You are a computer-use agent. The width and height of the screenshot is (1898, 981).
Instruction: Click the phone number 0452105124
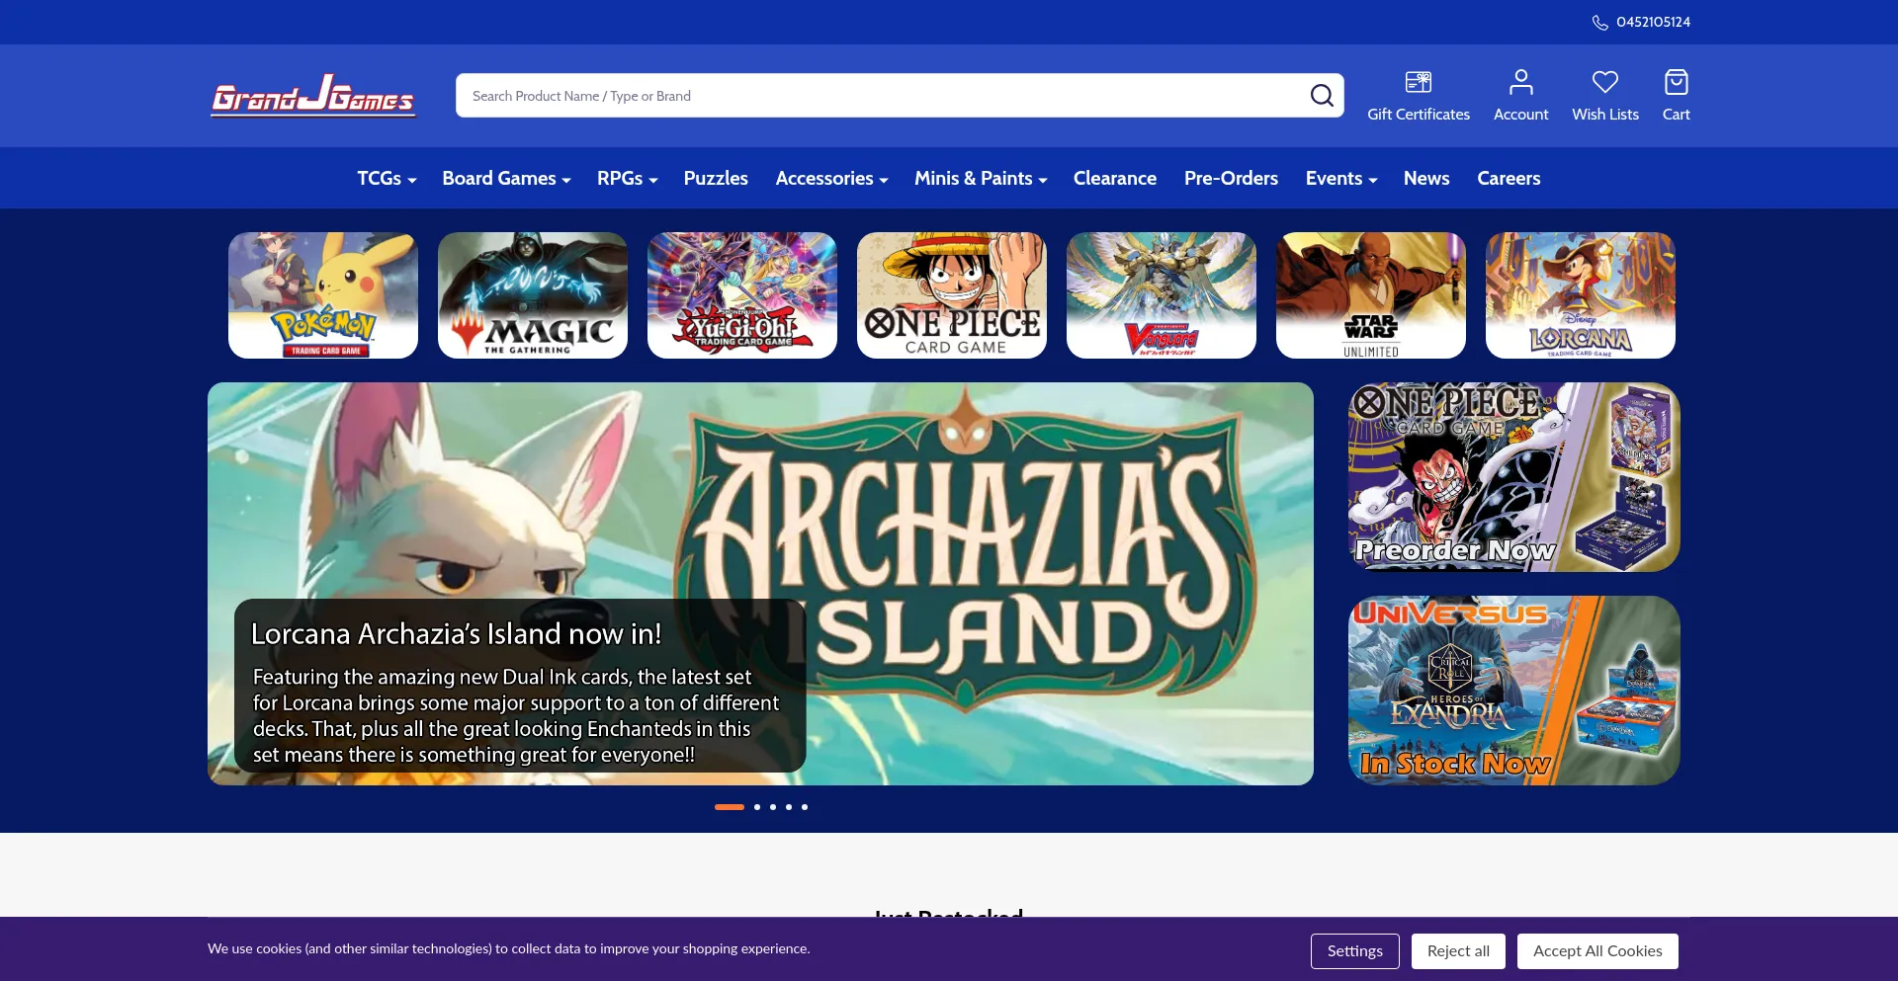coord(1653,22)
